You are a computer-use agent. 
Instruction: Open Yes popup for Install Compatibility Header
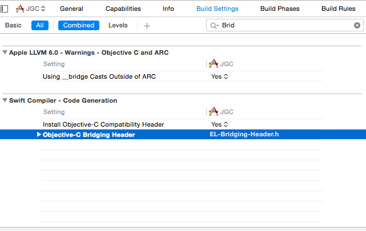[x=219, y=124]
